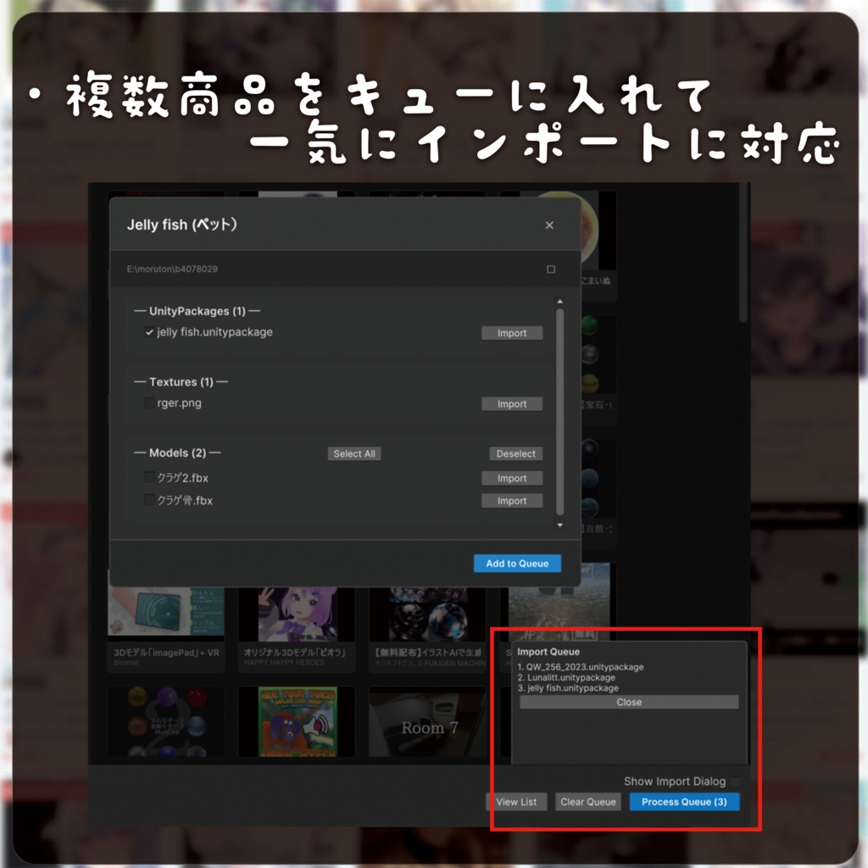This screenshot has height=868, width=868.
Task: Check the クラゲ骨.fbx model checkbox
Action: point(149,500)
